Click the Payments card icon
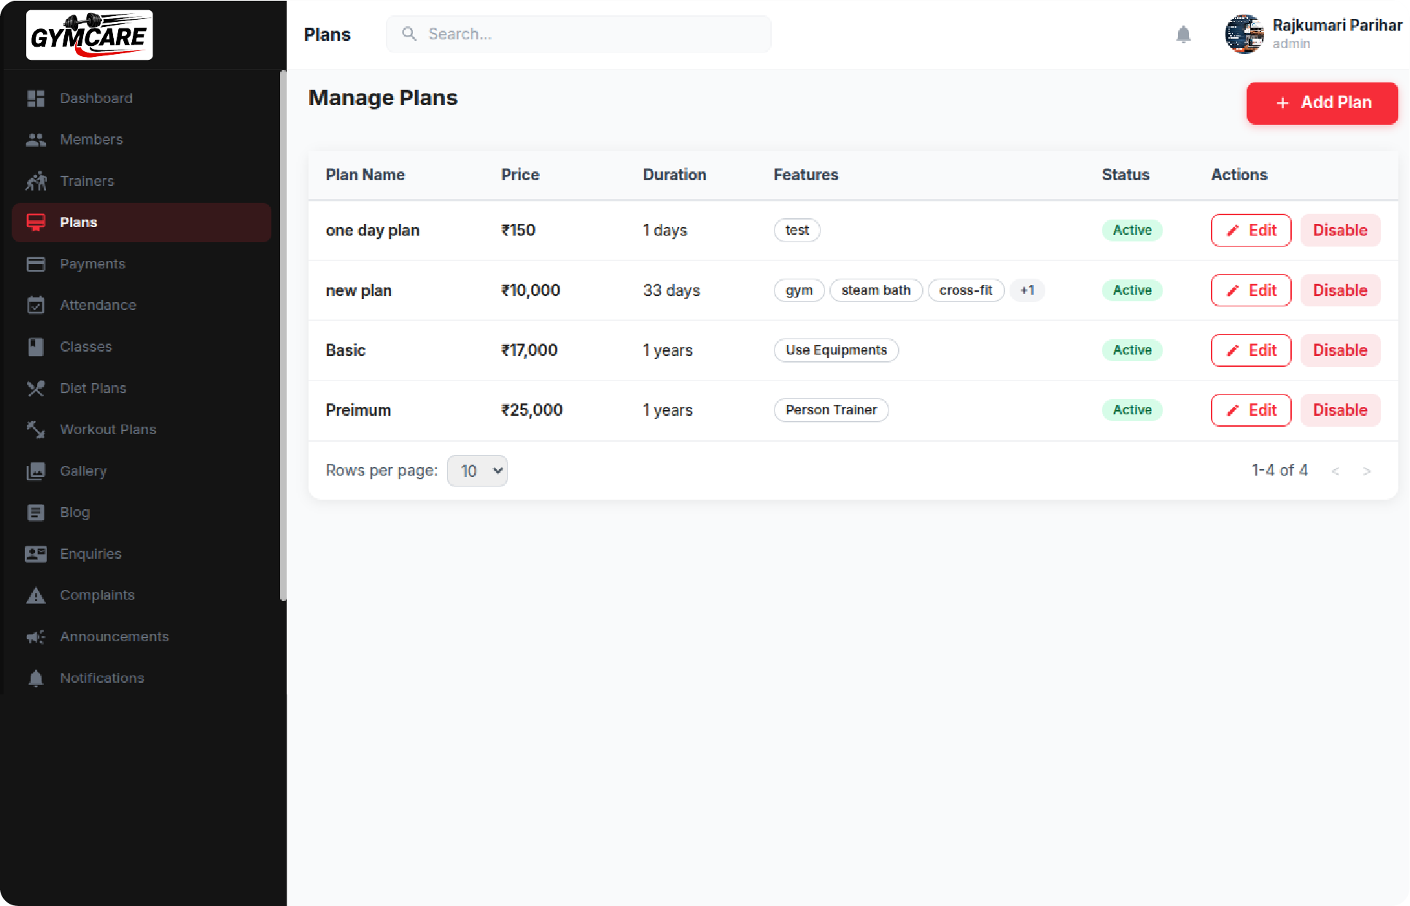 pyautogui.click(x=36, y=263)
